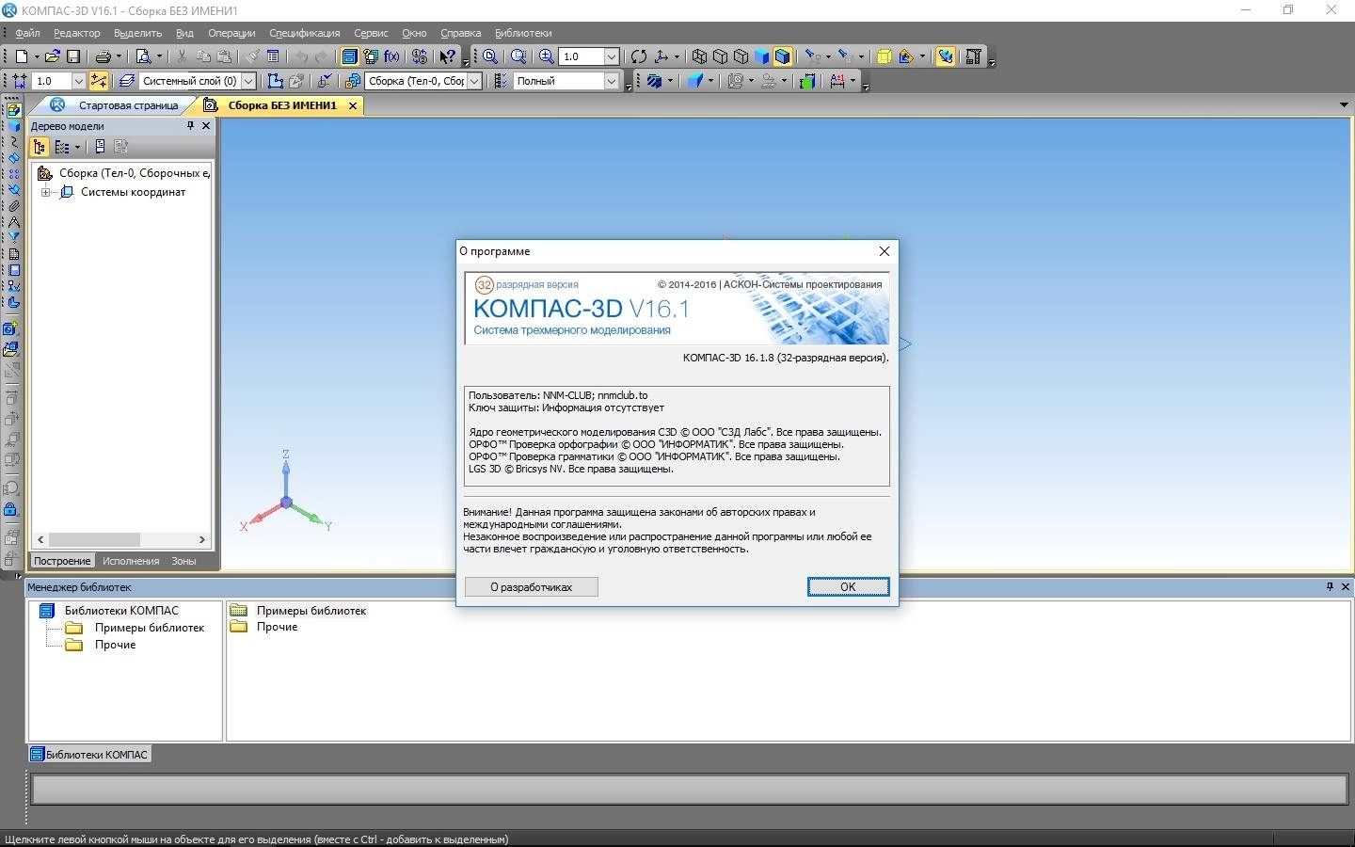This screenshot has height=847, width=1355.
Task: Click the padlock icon in left sidebar
Action: 10,509
